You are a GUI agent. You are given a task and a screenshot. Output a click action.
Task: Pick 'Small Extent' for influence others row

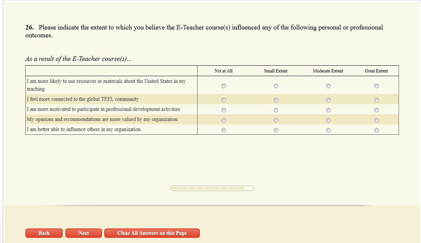[276, 130]
